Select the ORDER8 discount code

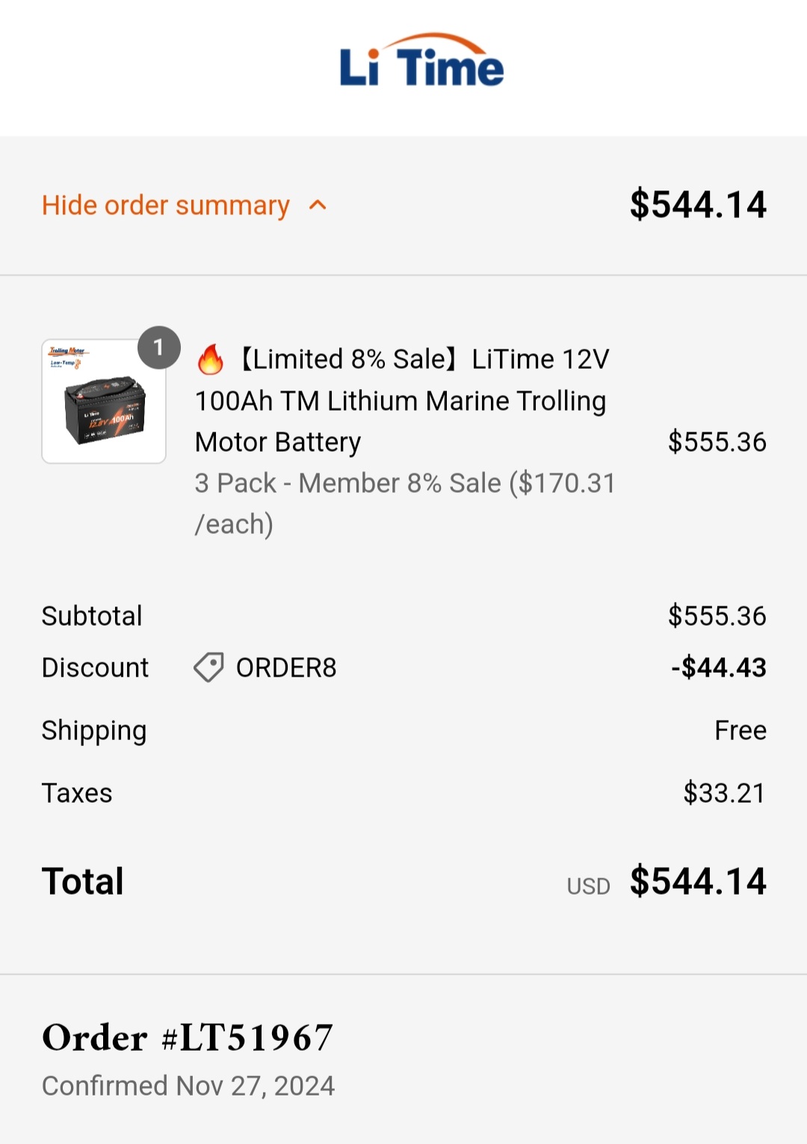(286, 668)
